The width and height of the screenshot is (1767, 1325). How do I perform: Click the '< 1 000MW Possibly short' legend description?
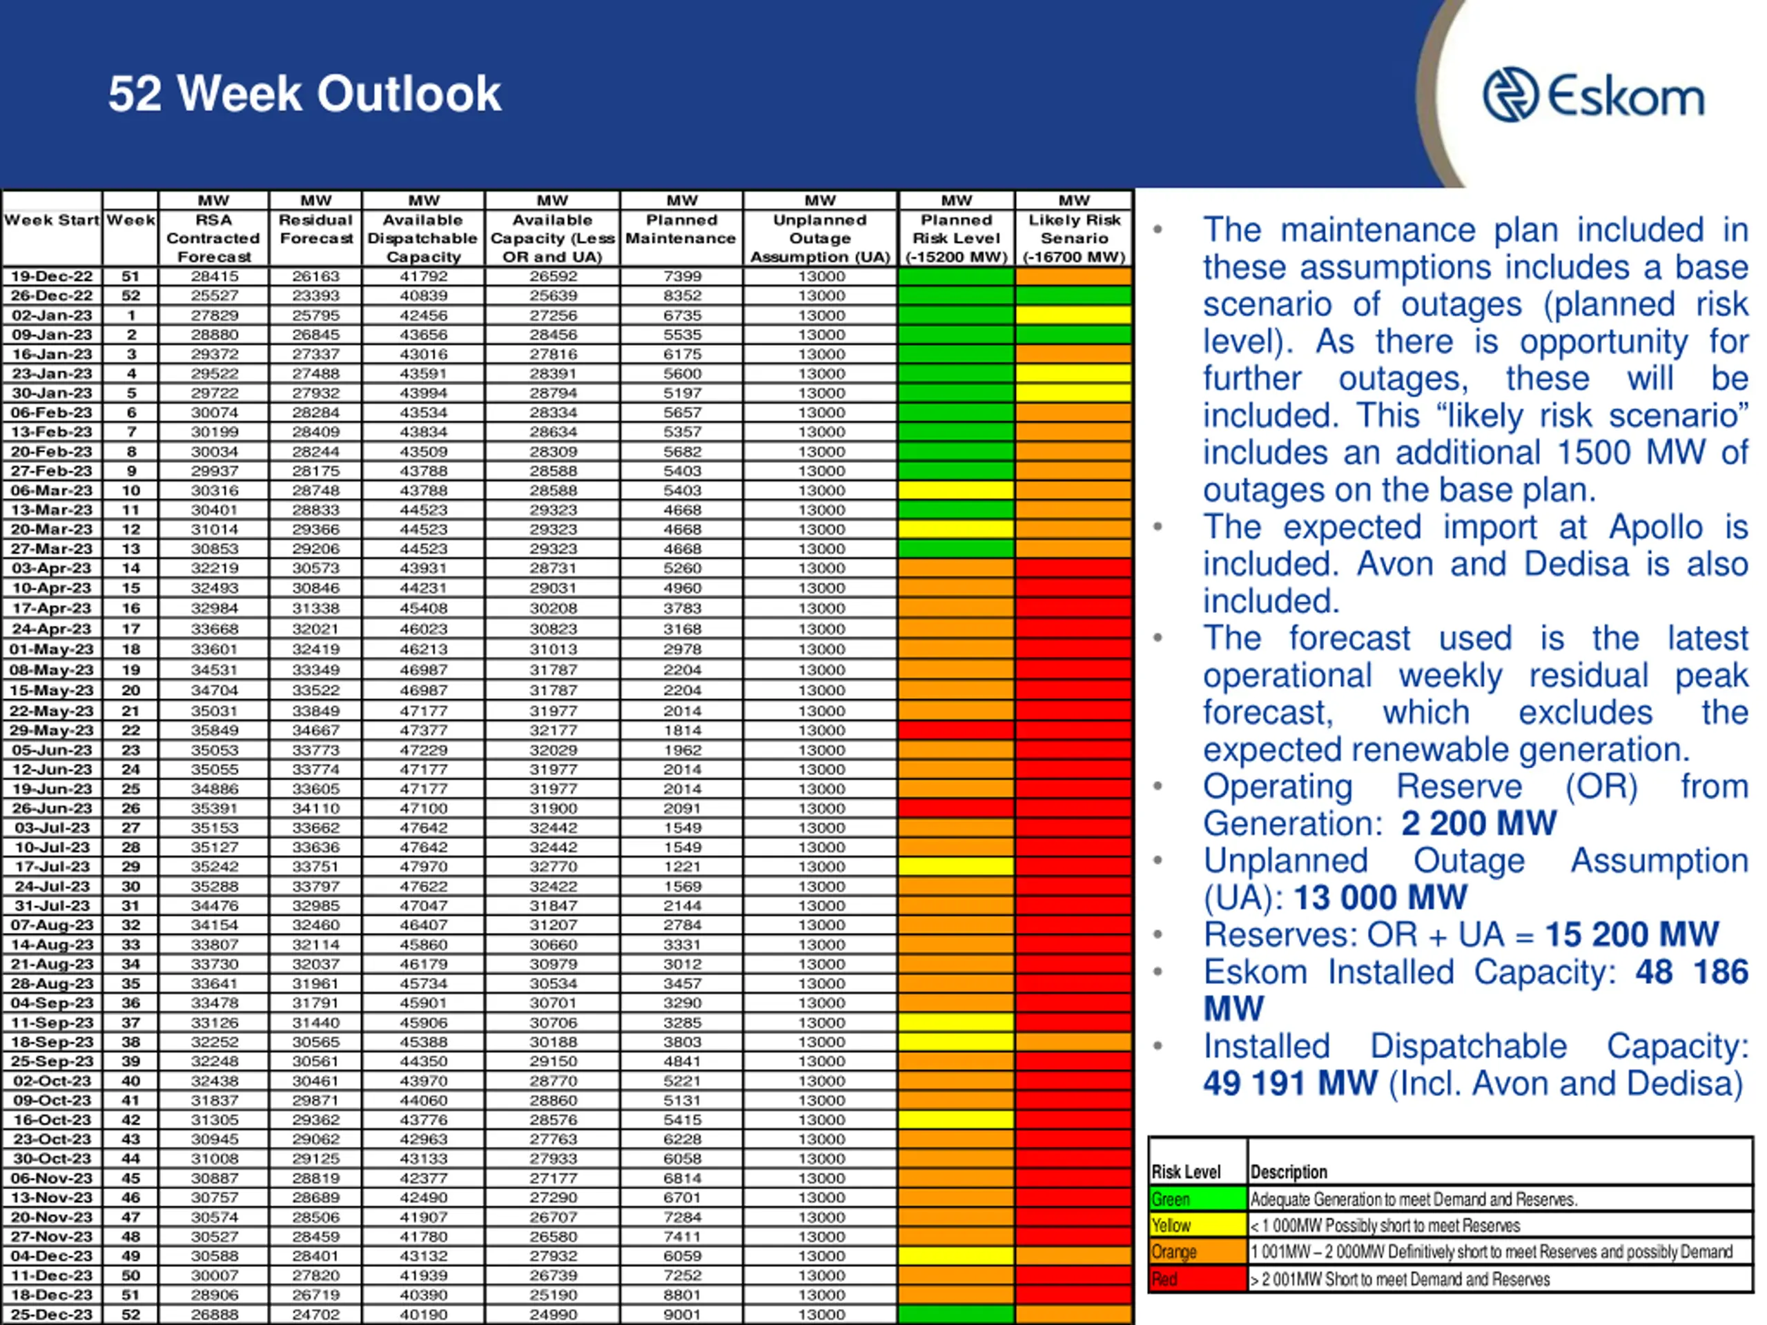[x=1385, y=1225]
